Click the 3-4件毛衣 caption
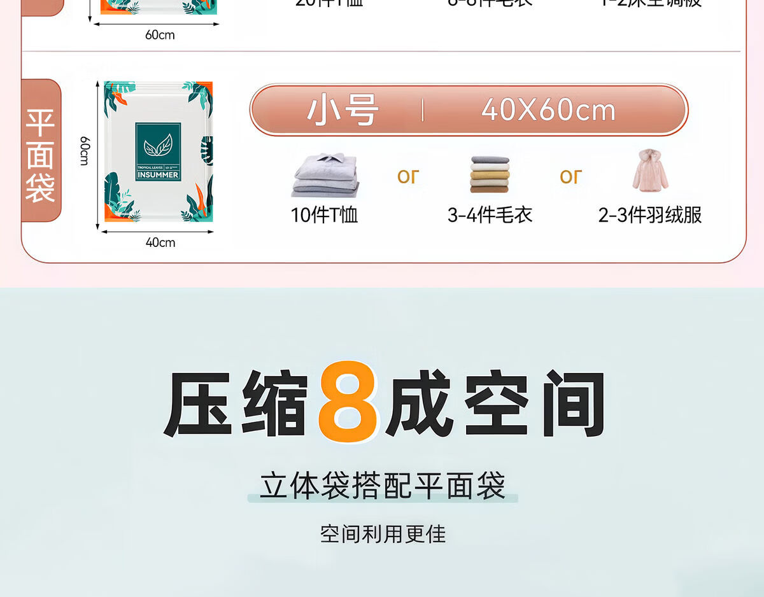764x597 pixels. click(x=490, y=215)
